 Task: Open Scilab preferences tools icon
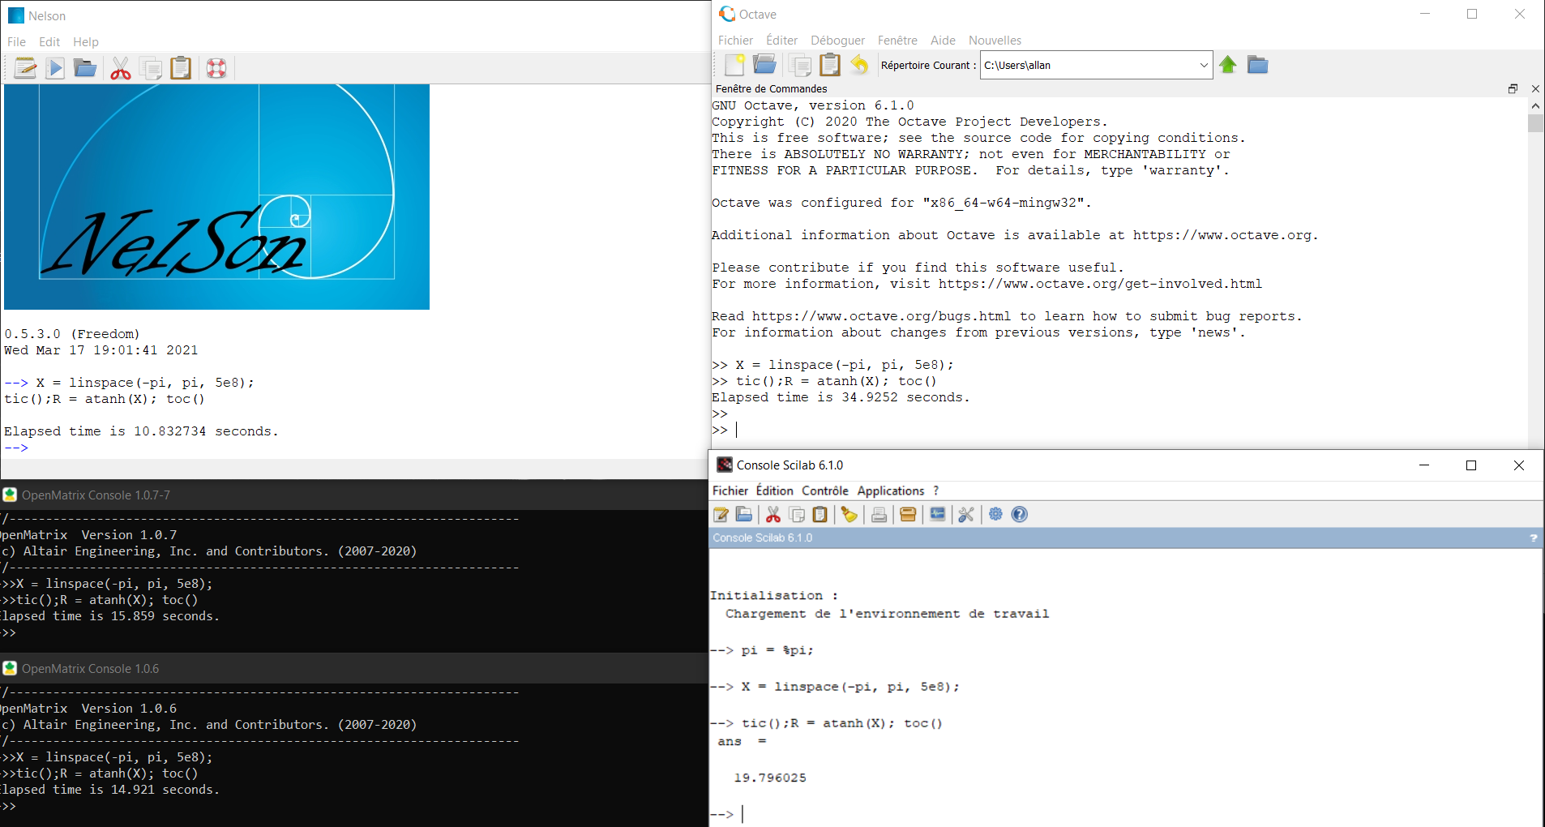(966, 514)
